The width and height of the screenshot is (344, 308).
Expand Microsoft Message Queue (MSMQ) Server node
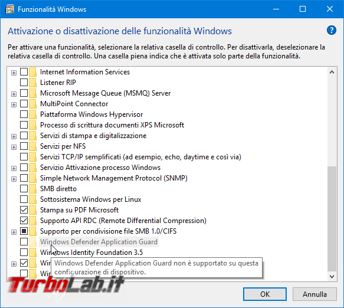pos(14,94)
